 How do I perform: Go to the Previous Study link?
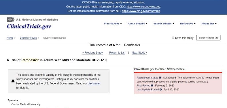point(92,53)
